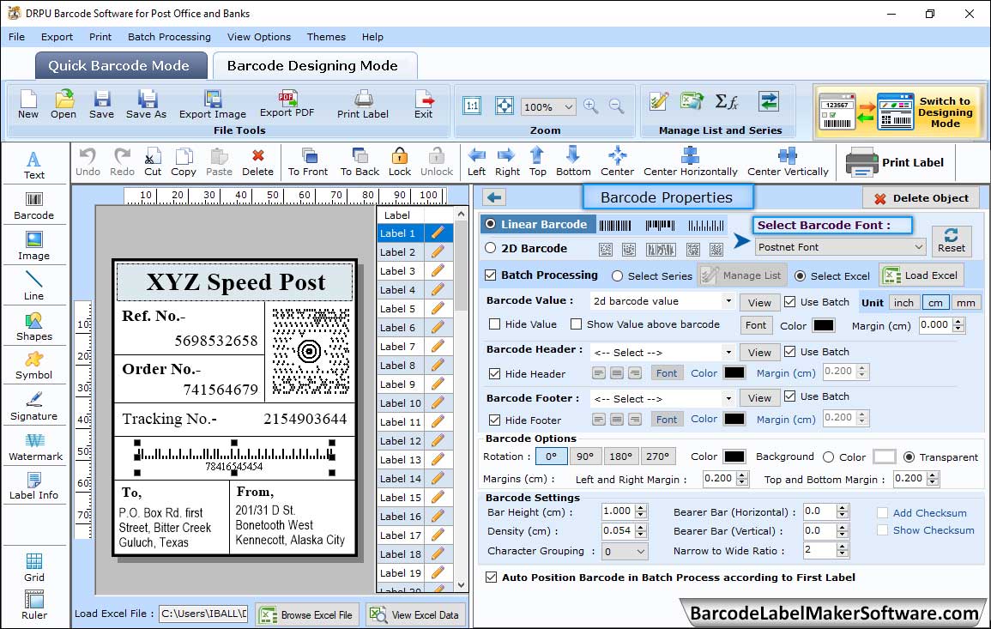This screenshot has width=991, height=629.
Task: Click the Lock object icon
Action: pyautogui.click(x=400, y=160)
